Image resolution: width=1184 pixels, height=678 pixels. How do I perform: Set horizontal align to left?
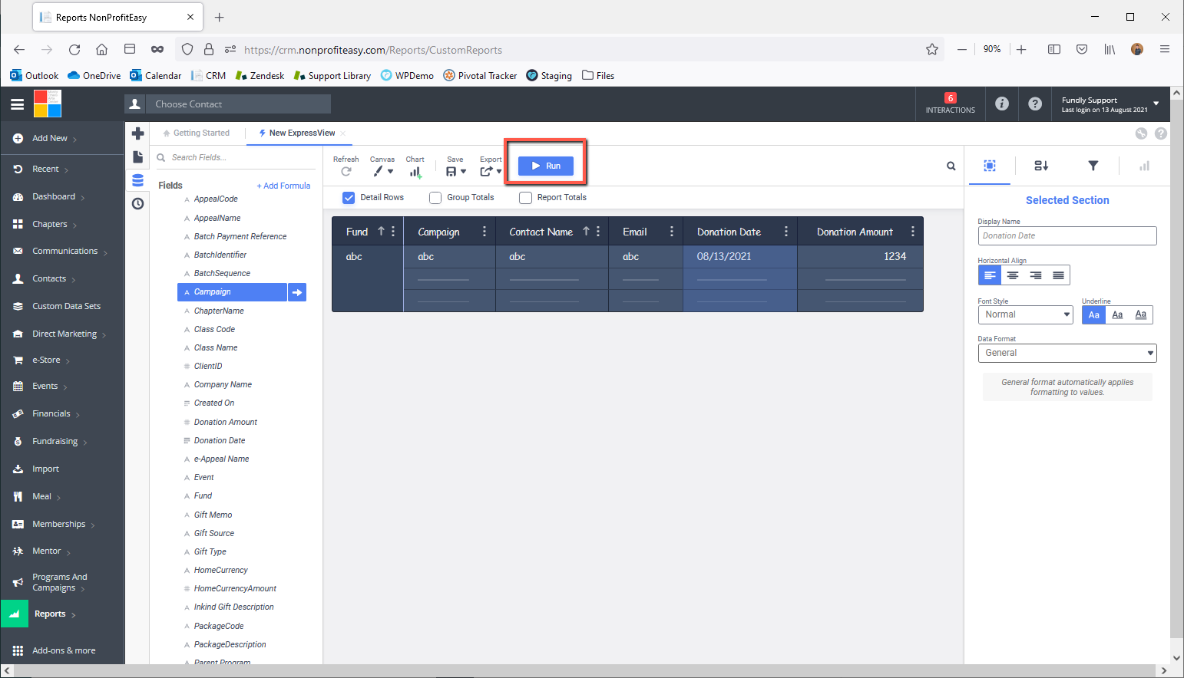coord(990,275)
